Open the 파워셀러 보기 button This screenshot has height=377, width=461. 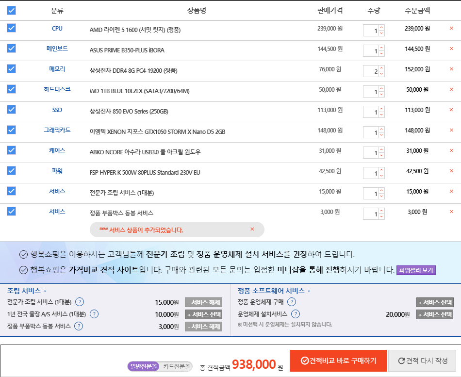coord(416,270)
